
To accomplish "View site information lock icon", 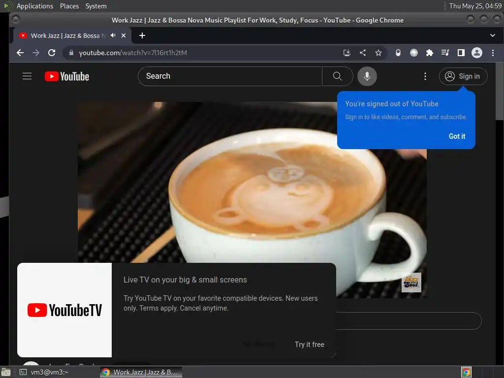I will tap(71, 53).
